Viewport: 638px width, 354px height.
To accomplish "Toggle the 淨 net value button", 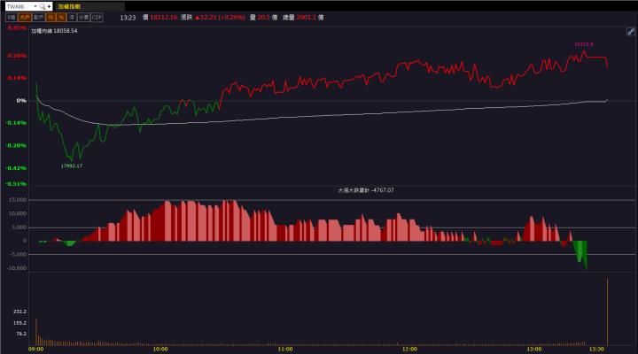I will coord(72,17).
